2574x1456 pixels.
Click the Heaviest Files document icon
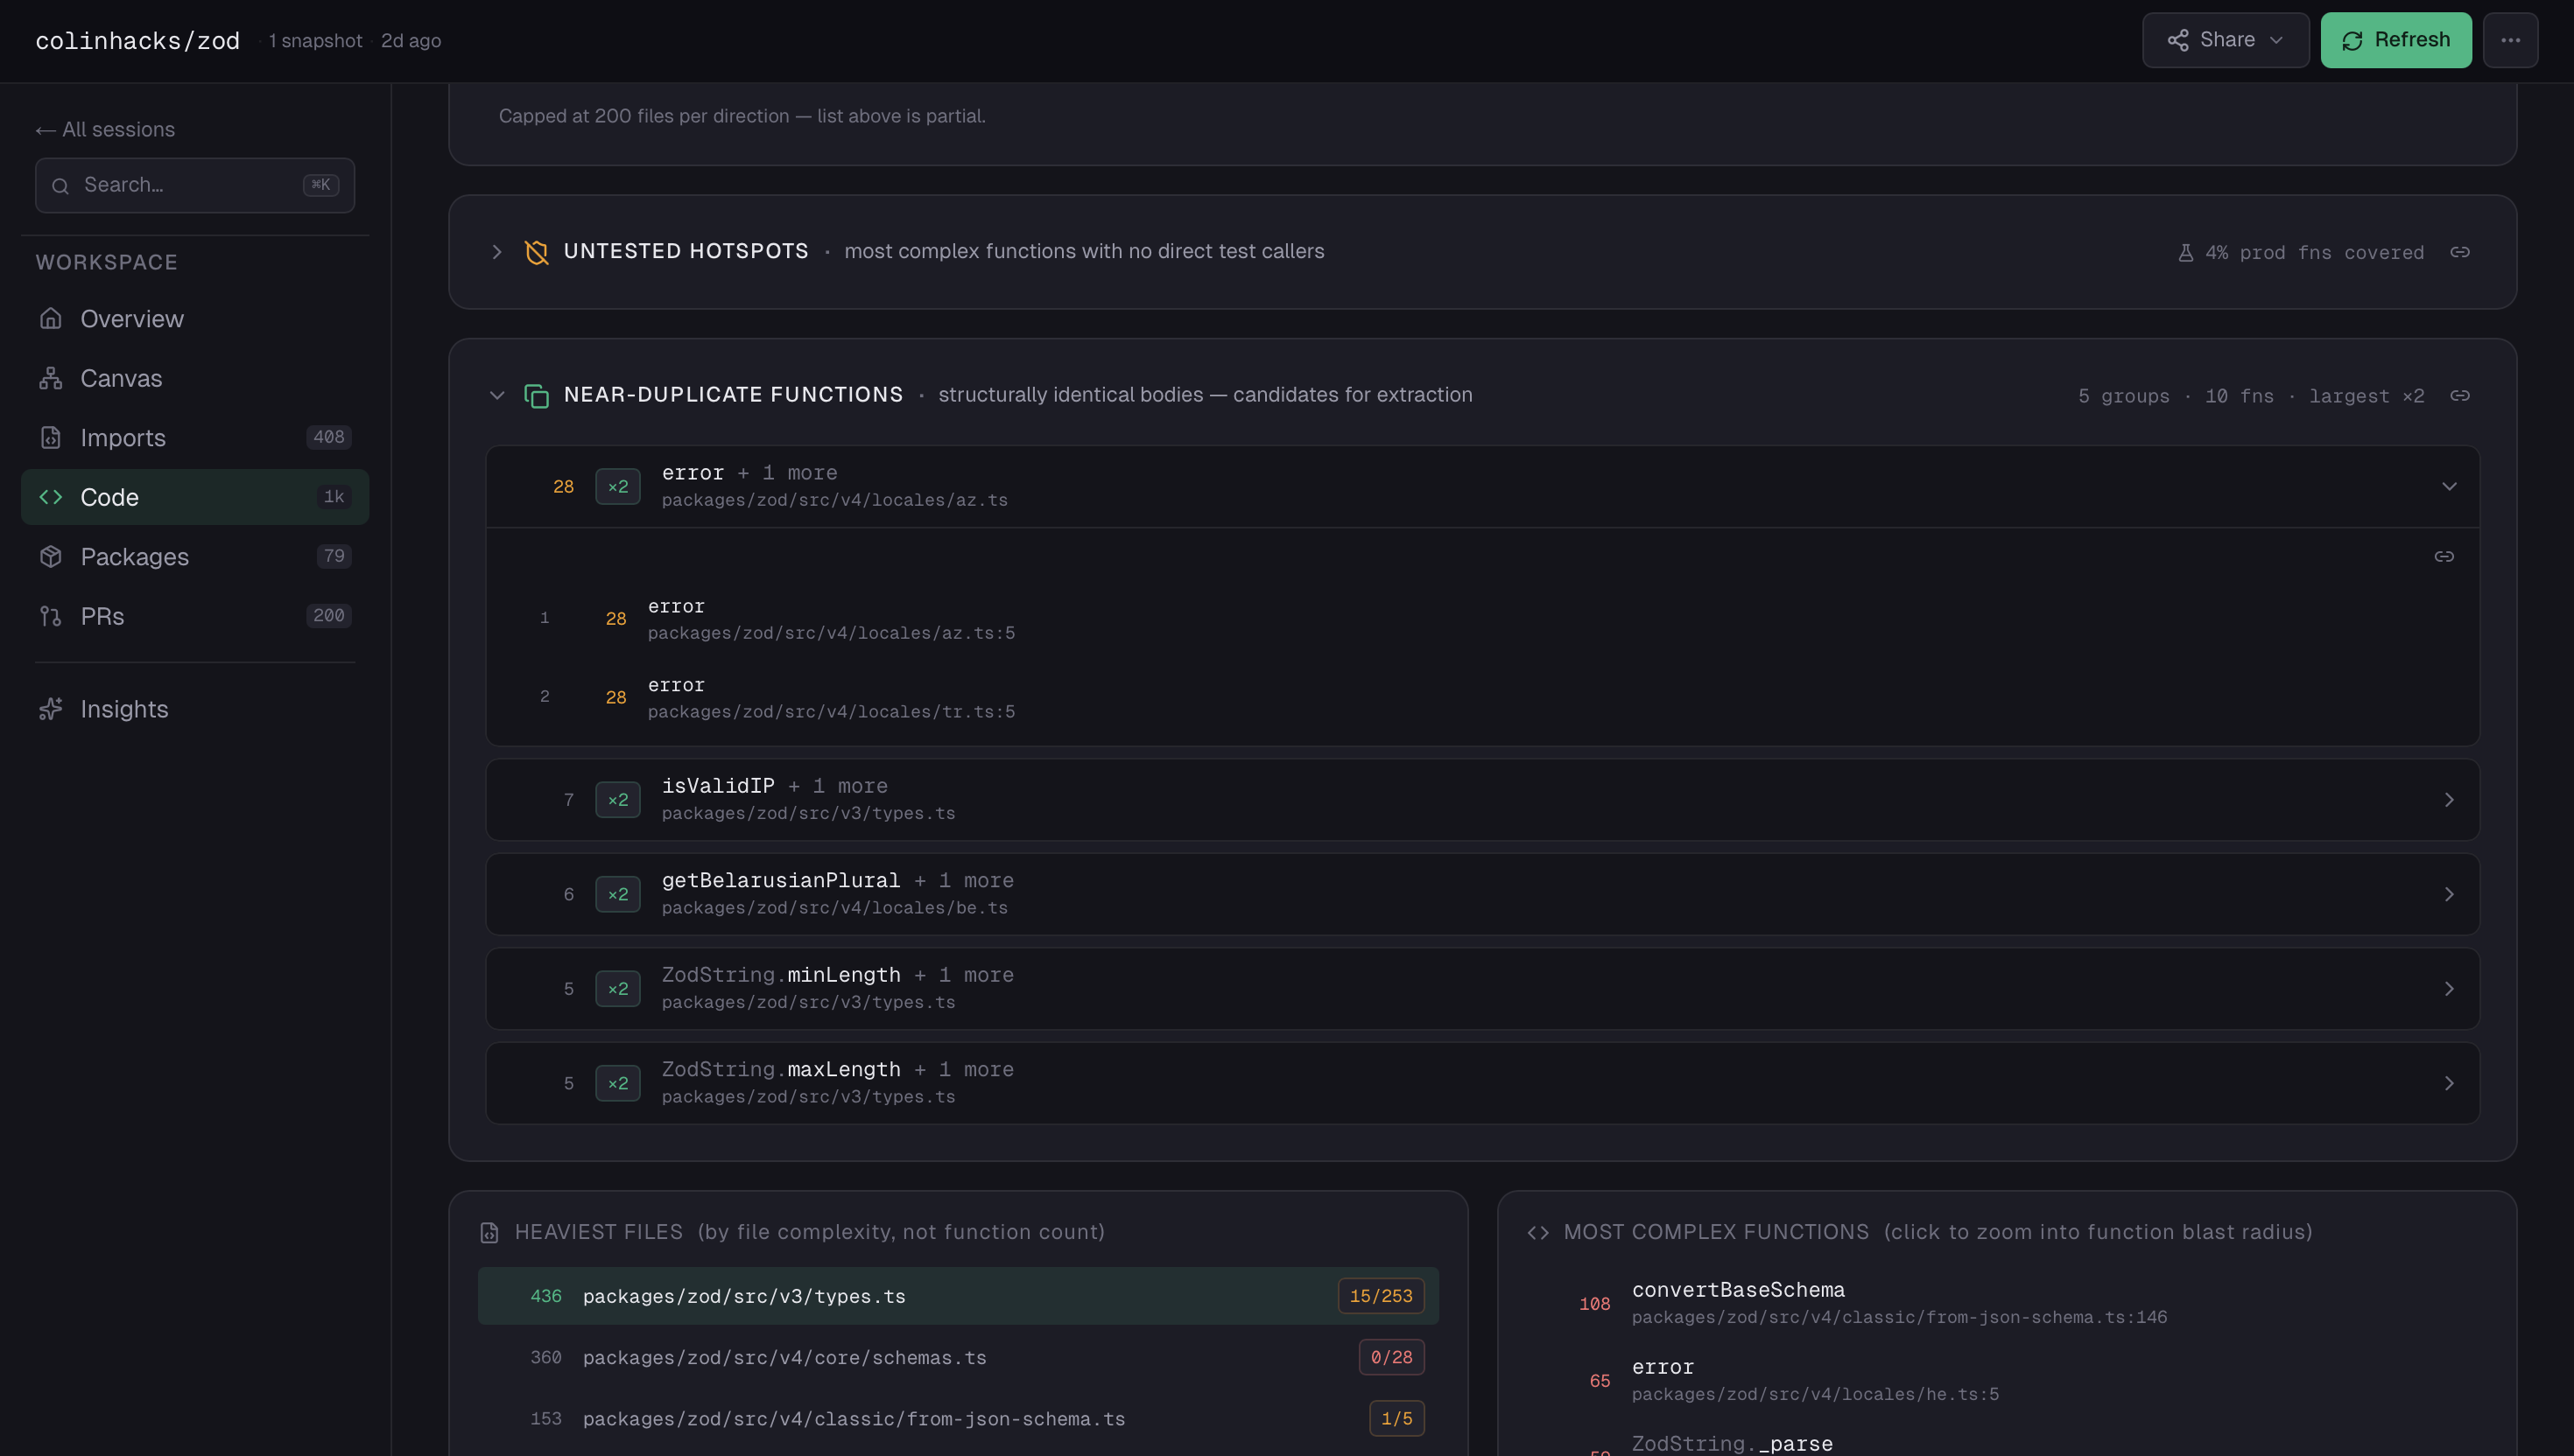click(x=489, y=1233)
